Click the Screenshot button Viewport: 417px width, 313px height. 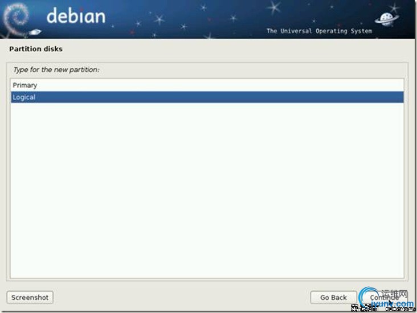(x=30, y=297)
